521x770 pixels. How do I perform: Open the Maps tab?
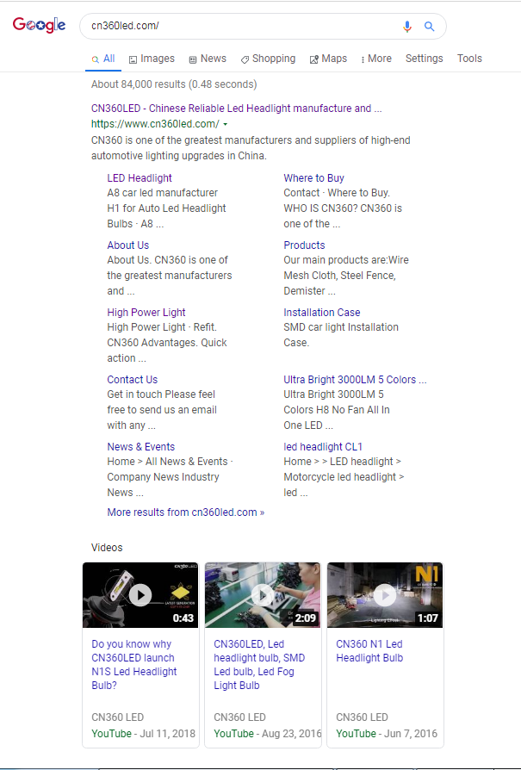tap(328, 59)
